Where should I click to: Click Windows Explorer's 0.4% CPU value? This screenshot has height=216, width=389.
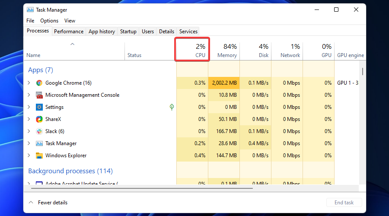[x=200, y=156]
